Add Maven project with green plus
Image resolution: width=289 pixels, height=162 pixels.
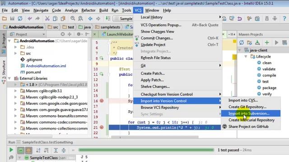click(x=267, y=43)
